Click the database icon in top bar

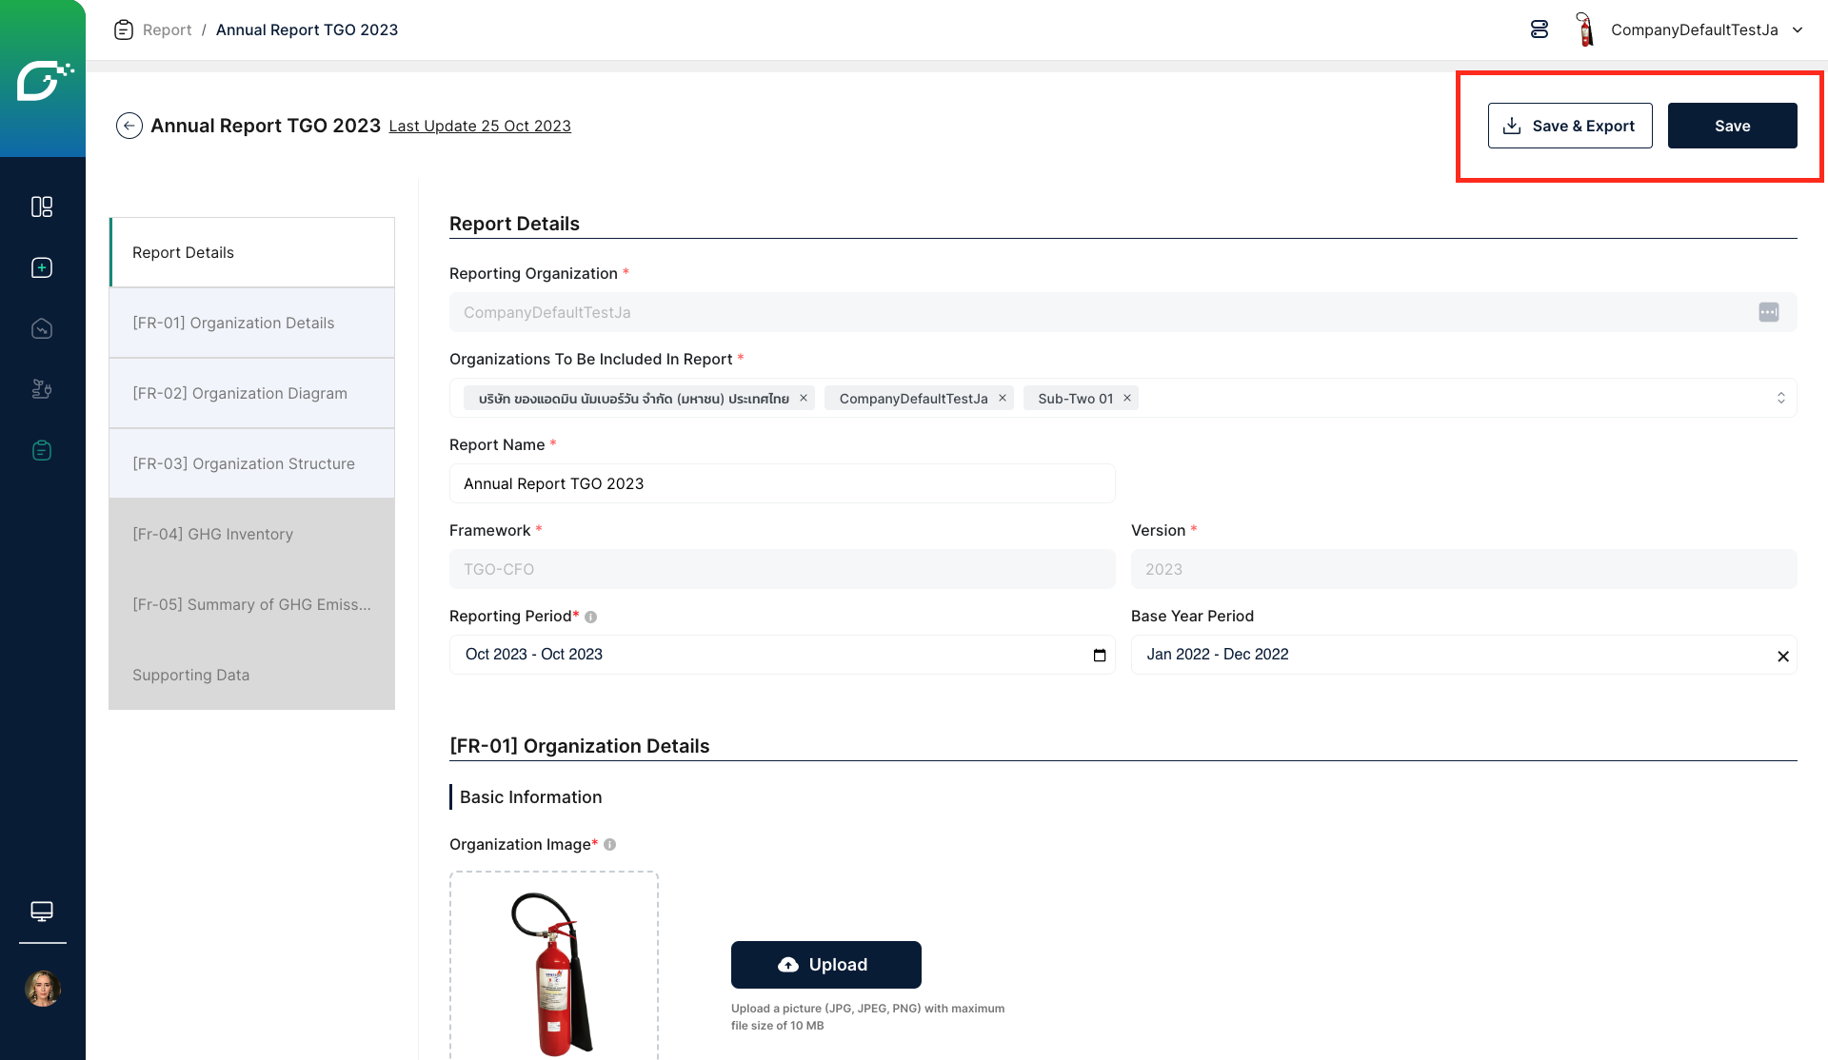1540,29
